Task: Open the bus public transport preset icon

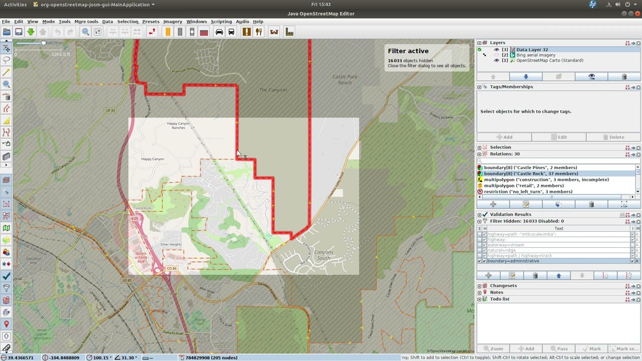Action: 231,32
